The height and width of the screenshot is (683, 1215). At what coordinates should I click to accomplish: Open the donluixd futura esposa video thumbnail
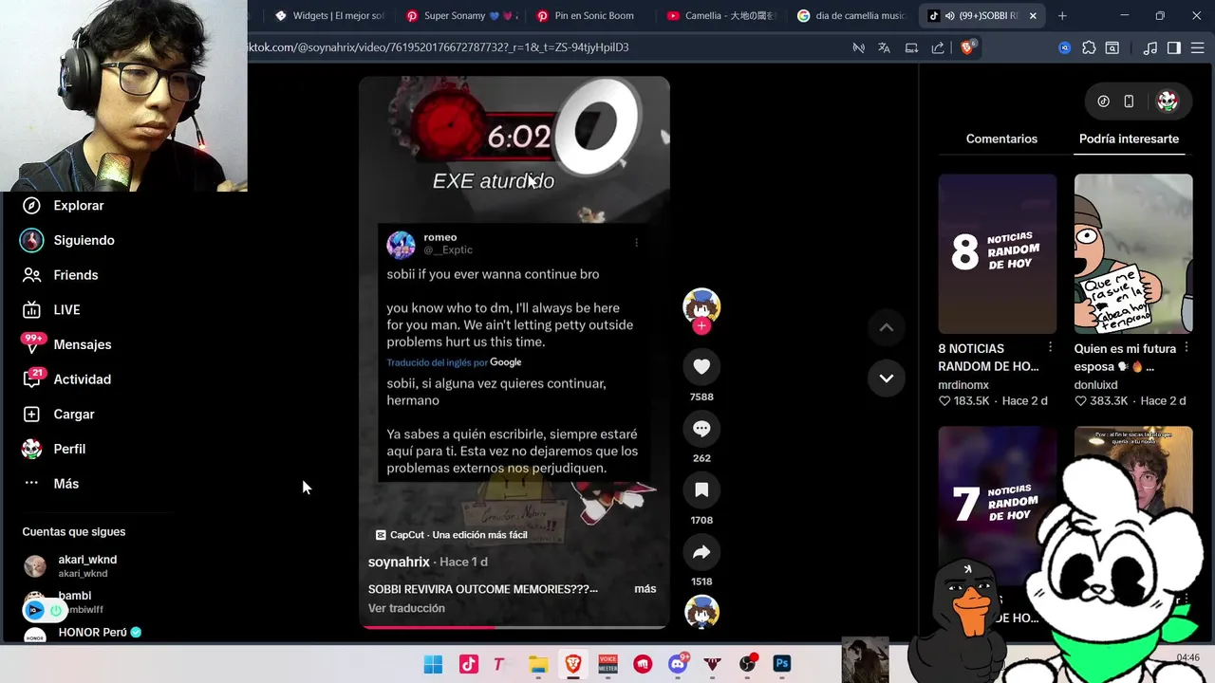1133,253
